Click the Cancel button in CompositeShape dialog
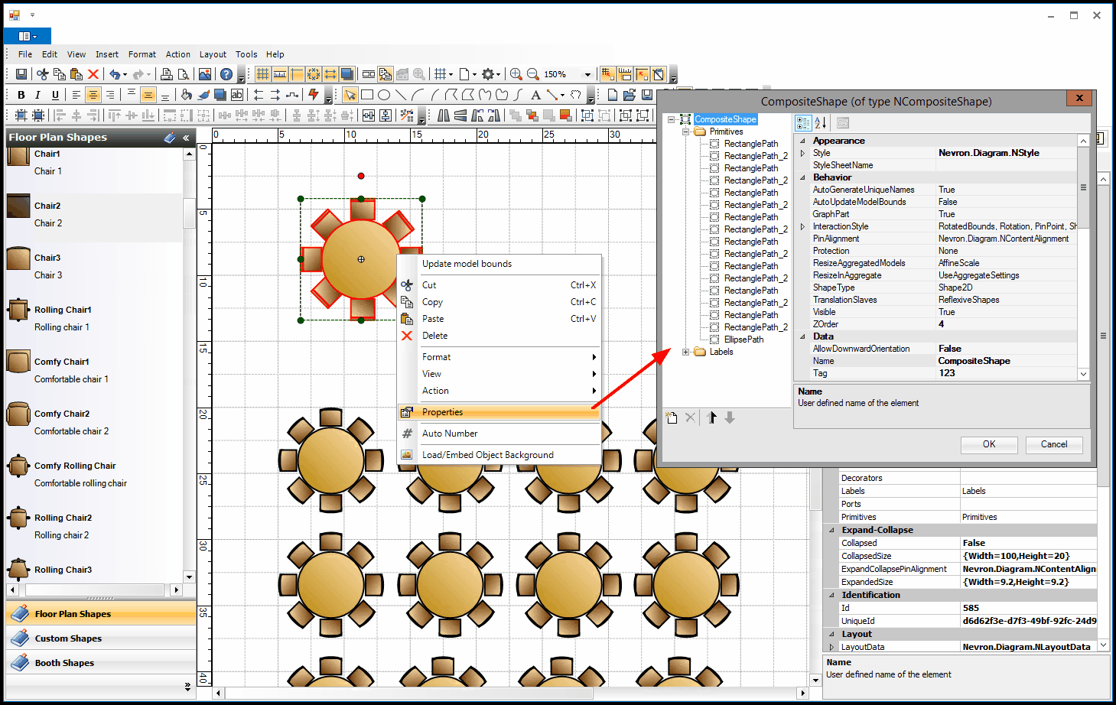The height and width of the screenshot is (705, 1116). (x=1054, y=444)
